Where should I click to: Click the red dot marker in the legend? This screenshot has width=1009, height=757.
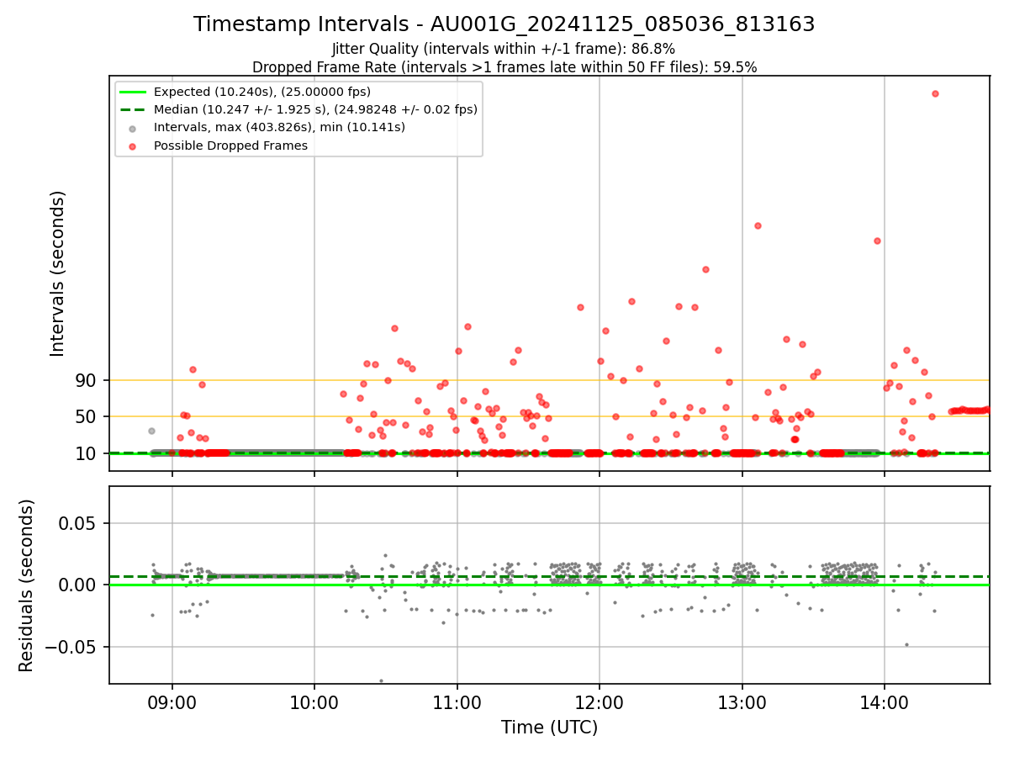(x=133, y=146)
